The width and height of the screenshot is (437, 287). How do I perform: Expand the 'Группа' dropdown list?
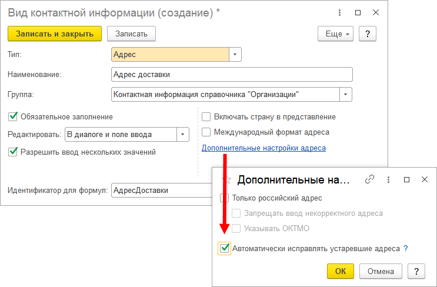coord(346,94)
